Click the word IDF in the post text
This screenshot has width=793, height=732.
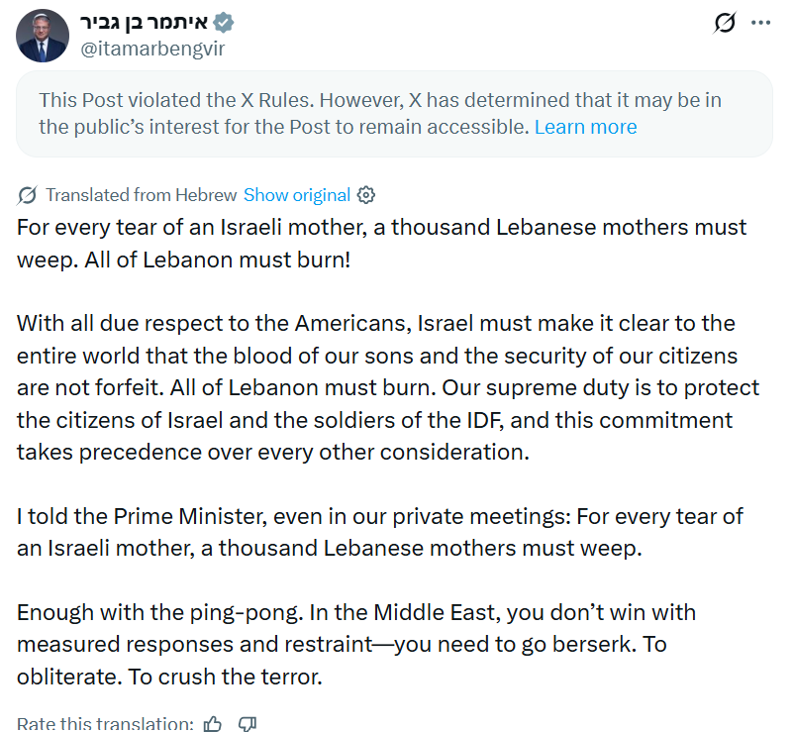click(x=485, y=420)
